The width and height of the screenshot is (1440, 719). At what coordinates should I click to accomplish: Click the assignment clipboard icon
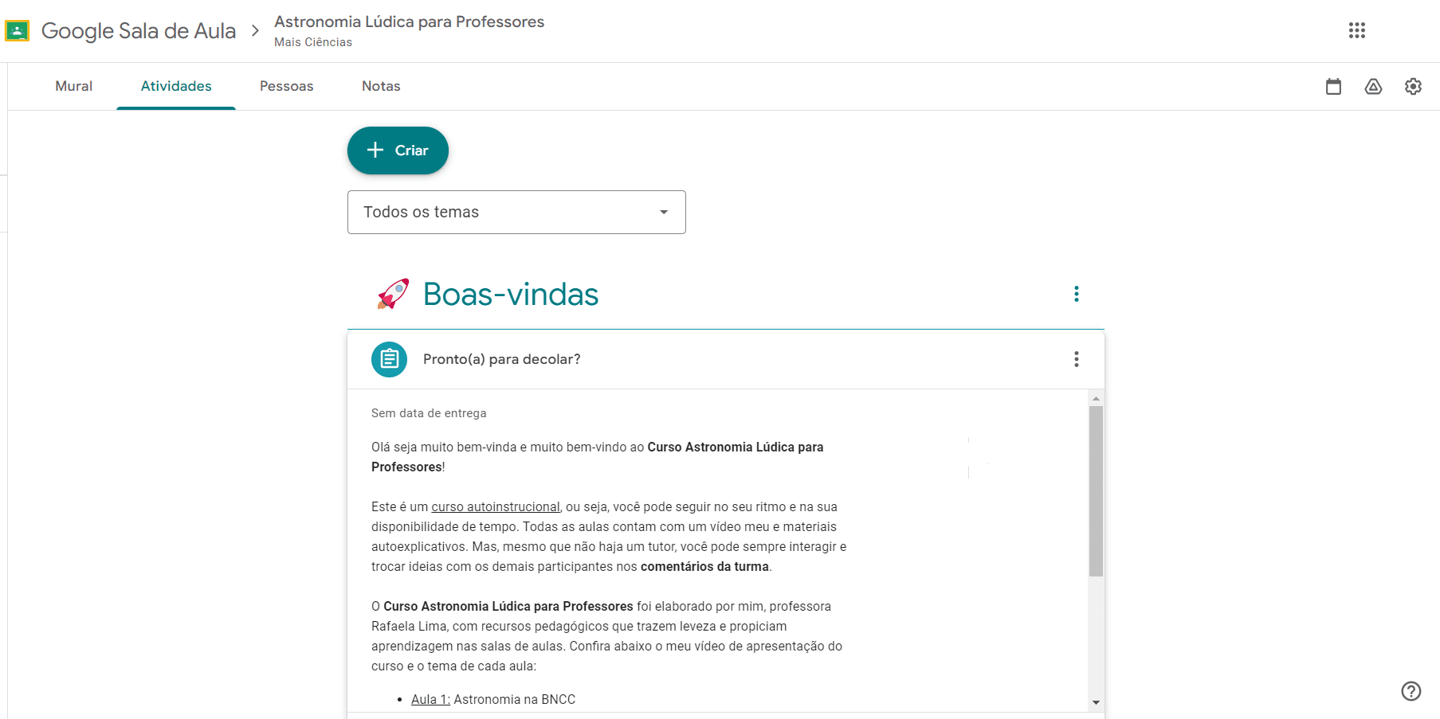coord(389,359)
